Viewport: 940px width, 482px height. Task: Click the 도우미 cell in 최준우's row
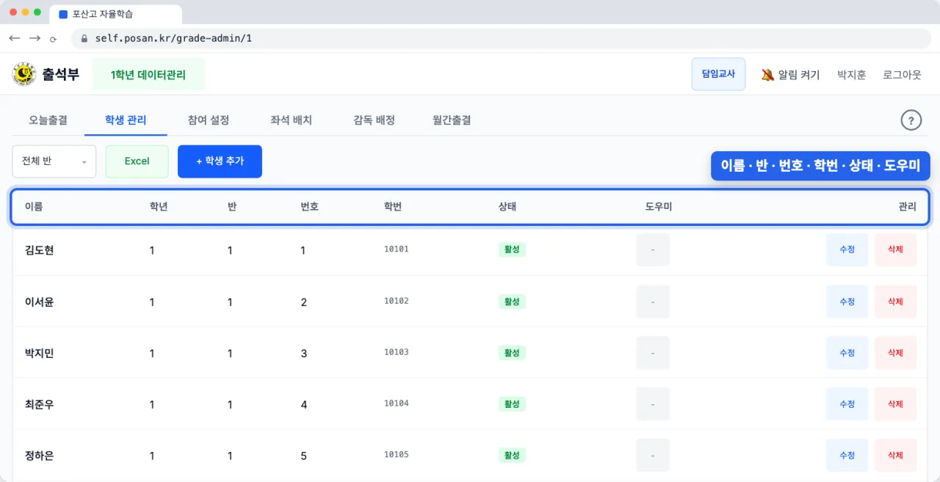tap(653, 404)
